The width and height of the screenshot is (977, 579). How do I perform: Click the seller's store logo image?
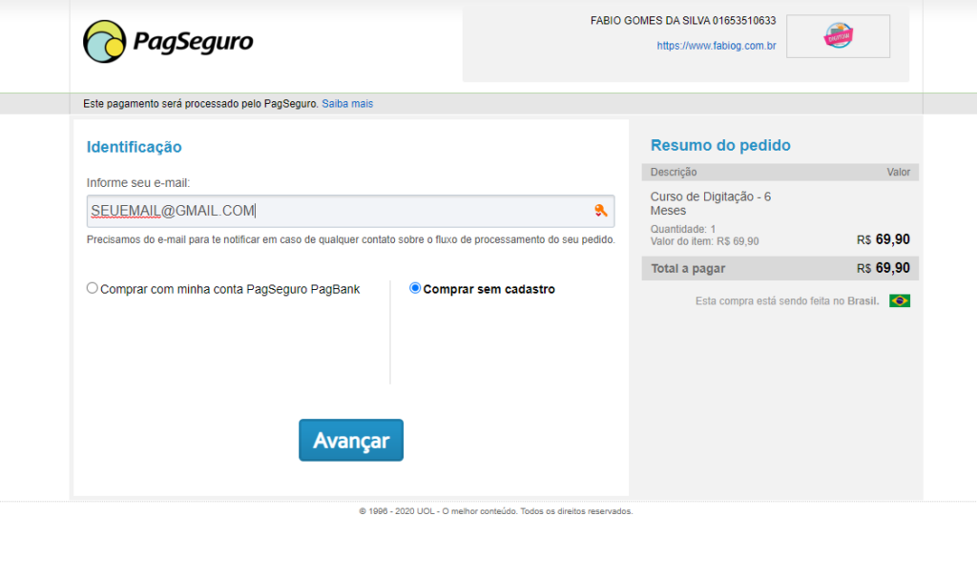pyautogui.click(x=838, y=36)
